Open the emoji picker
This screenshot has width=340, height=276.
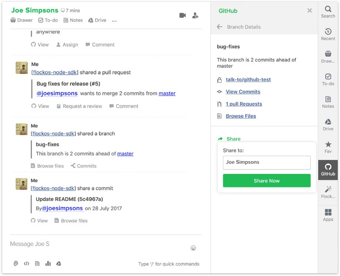[x=193, y=248]
